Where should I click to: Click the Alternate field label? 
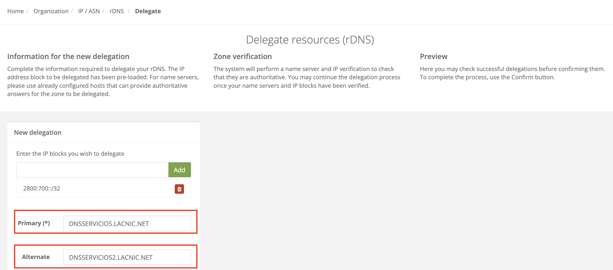36,257
